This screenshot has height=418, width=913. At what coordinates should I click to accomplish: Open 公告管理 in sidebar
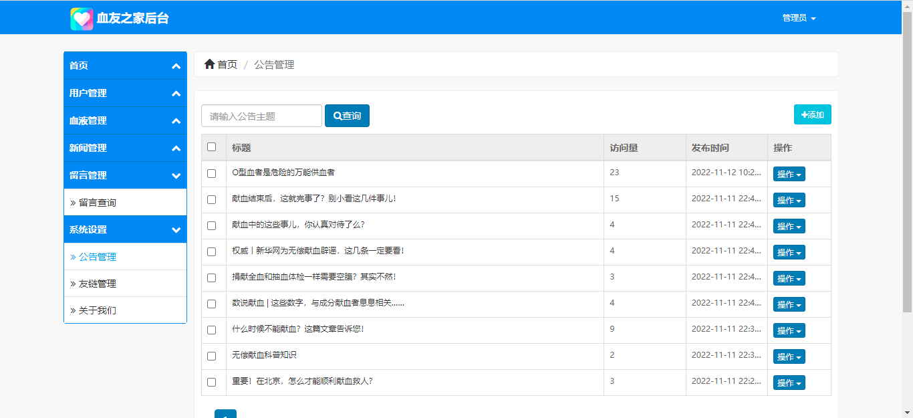(x=125, y=257)
